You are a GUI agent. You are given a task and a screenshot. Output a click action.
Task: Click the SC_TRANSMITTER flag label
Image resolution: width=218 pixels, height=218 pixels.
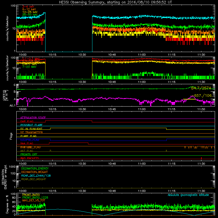click(x=32, y=132)
